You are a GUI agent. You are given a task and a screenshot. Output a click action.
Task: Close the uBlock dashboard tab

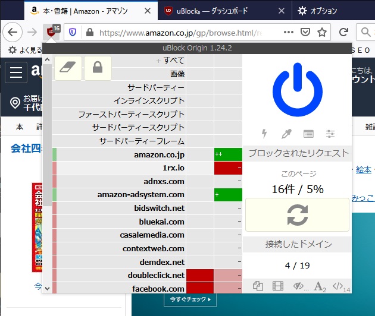coord(282,11)
